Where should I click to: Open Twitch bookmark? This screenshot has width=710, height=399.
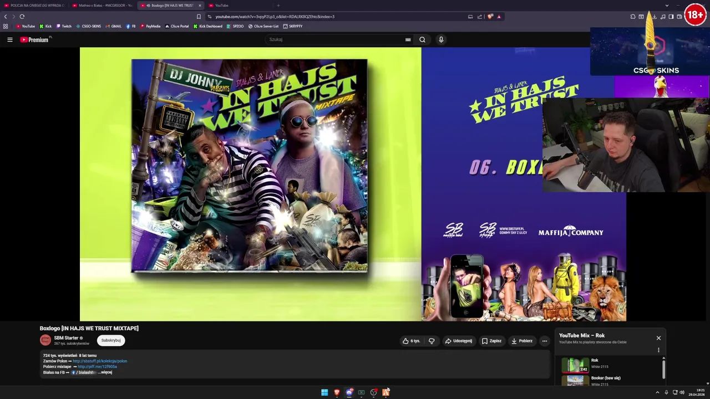coord(64,26)
